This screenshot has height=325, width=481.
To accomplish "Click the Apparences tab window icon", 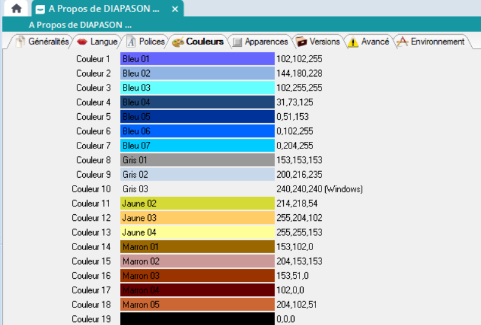I will pos(237,42).
